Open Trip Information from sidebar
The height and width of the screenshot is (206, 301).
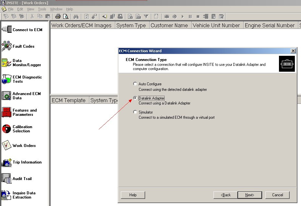point(7,162)
